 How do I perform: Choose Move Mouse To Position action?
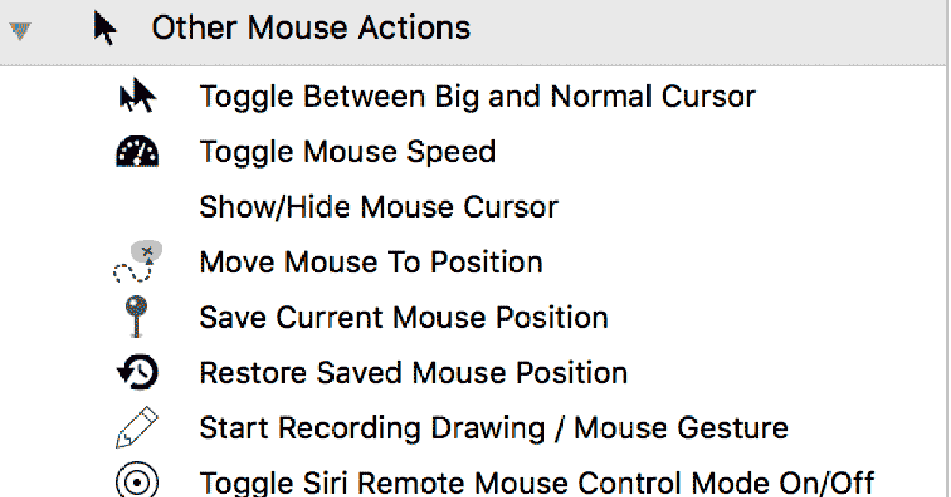(371, 262)
